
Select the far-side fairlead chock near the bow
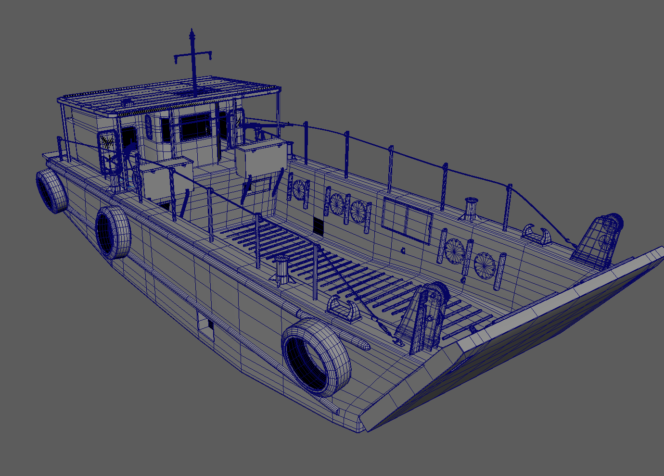537,234
